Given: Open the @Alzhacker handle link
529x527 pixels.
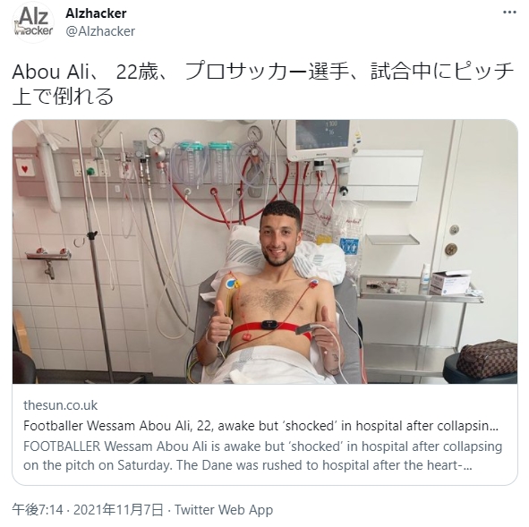Looking at the screenshot, I should 100,31.
